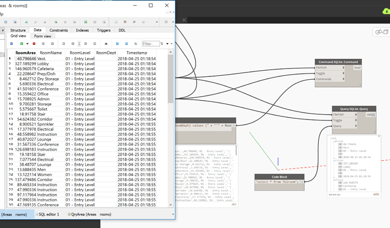Select the Women room name cell
The image size is (390, 228).
(51, 175)
